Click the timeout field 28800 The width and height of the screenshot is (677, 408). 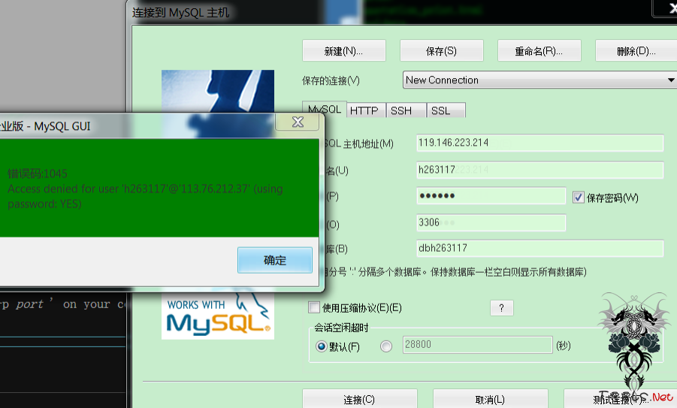(478, 345)
